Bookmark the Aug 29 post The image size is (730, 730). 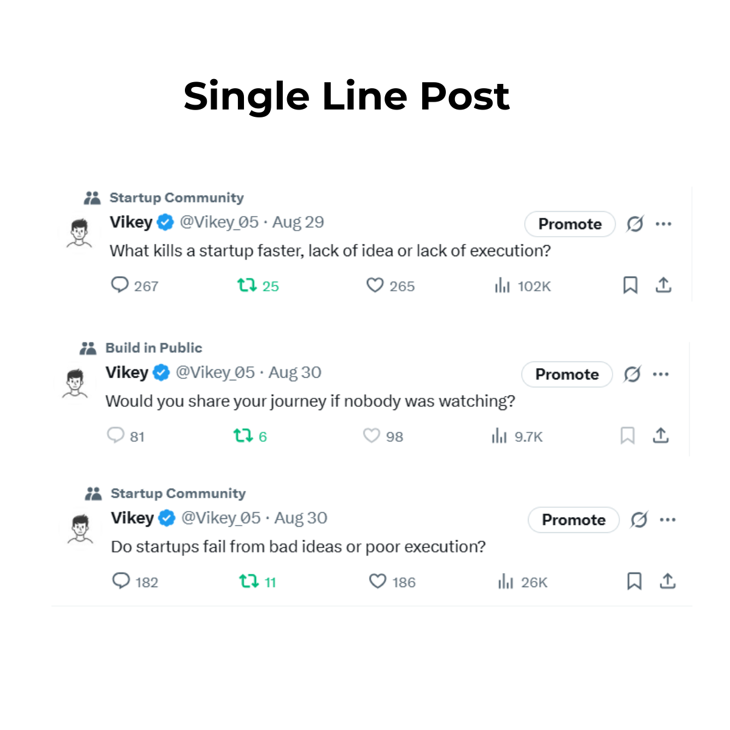tap(630, 285)
